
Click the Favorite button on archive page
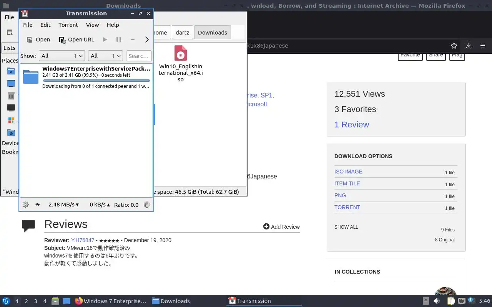pyautogui.click(x=410, y=56)
